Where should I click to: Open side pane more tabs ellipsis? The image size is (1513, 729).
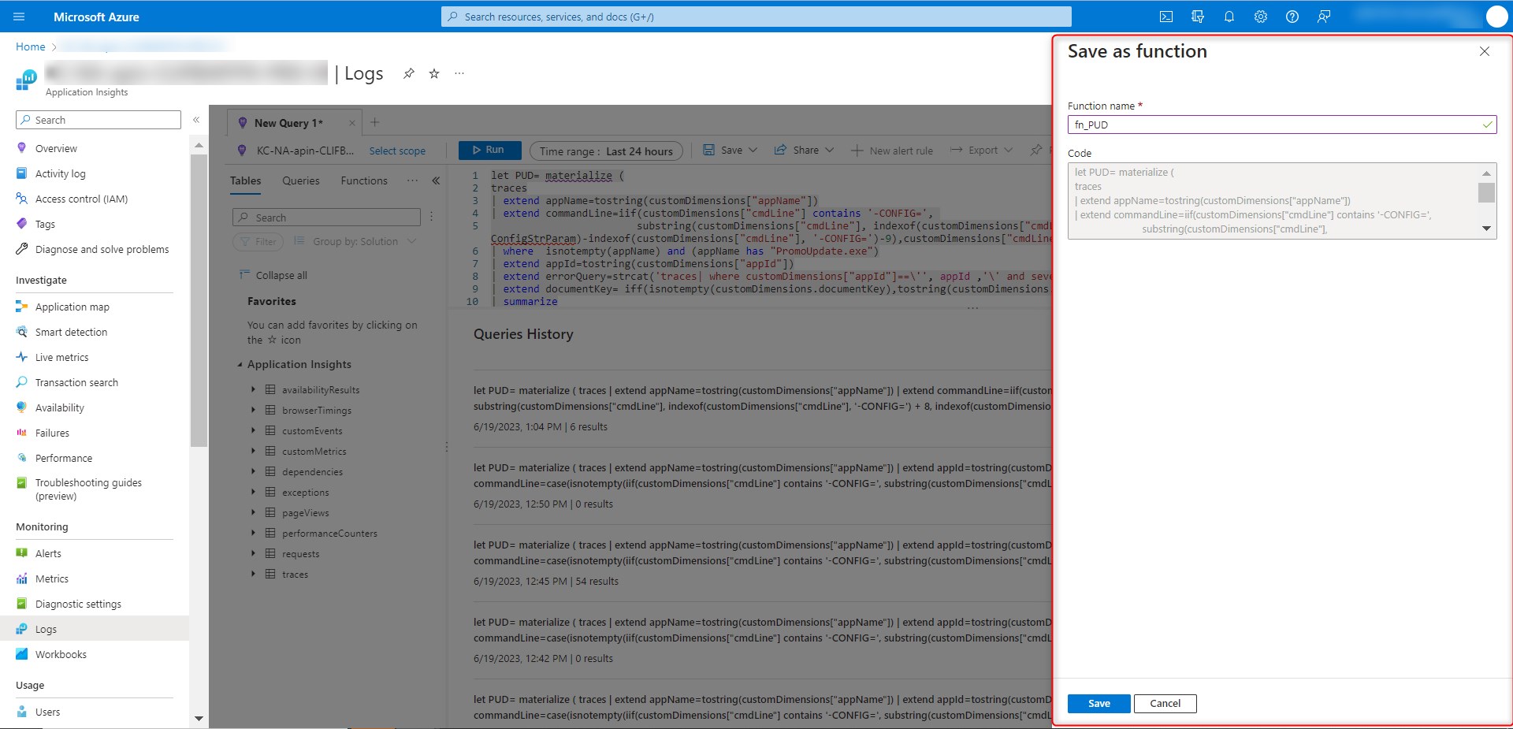click(x=412, y=180)
